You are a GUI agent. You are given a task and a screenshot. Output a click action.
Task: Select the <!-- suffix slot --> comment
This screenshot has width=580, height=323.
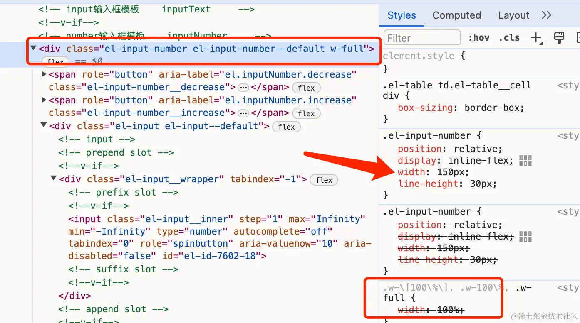coord(124,269)
